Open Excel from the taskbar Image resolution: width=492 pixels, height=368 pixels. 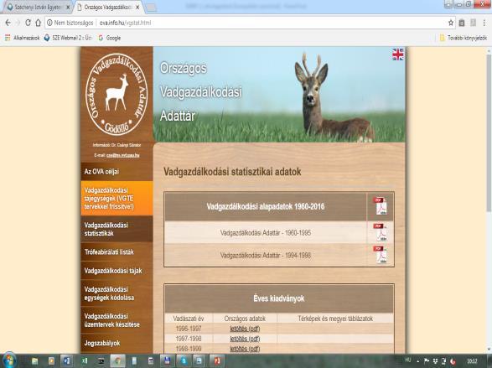(84, 361)
